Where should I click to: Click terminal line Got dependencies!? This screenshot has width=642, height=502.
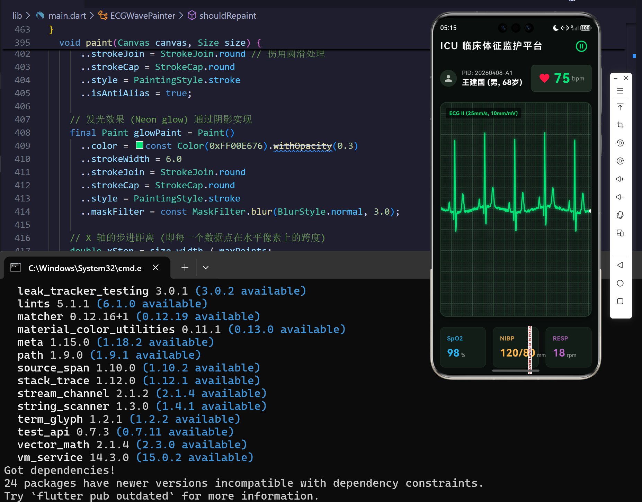coord(59,470)
